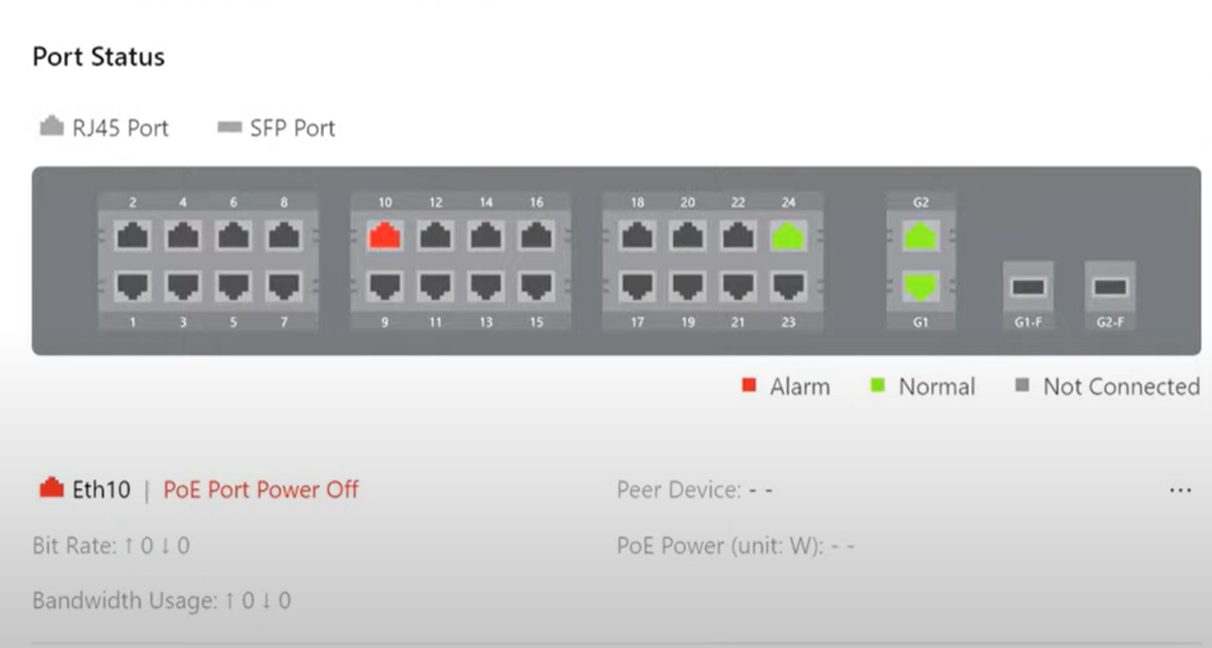Click the red alarm port 10
Image resolution: width=1212 pixels, height=648 pixels.
pyautogui.click(x=384, y=237)
